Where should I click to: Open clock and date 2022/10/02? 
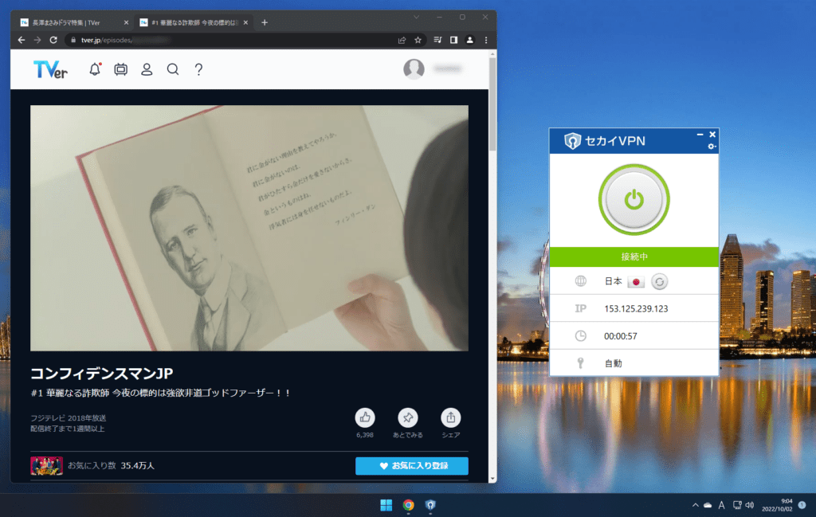pos(777,505)
